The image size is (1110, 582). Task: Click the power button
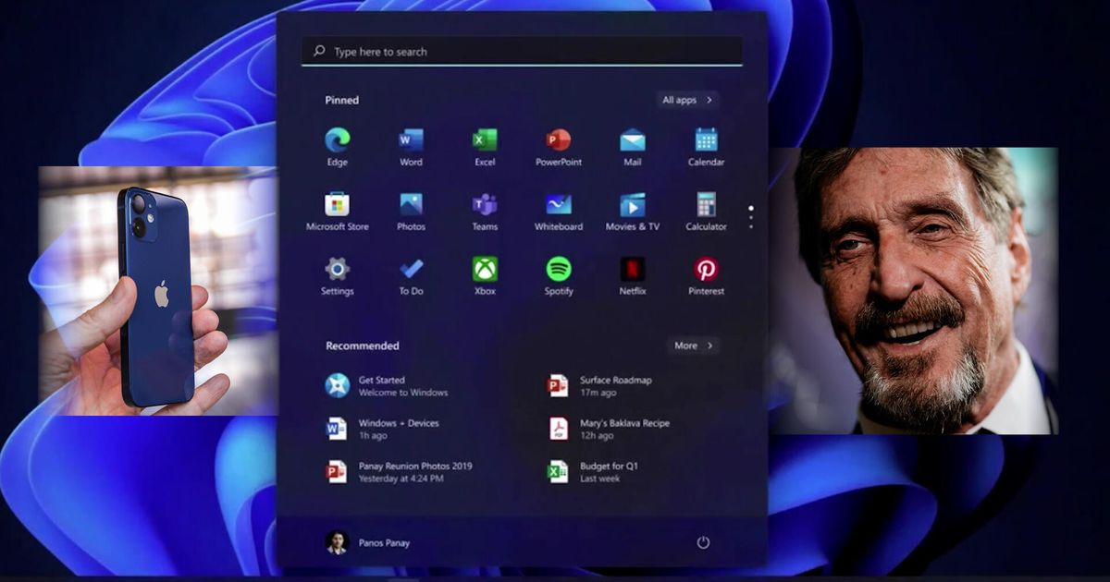pyautogui.click(x=703, y=542)
